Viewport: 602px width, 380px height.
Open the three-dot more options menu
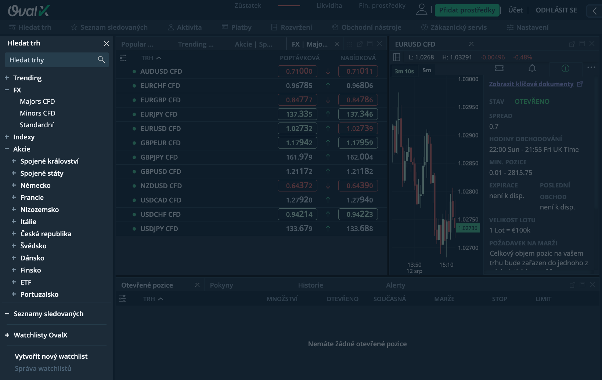(591, 67)
